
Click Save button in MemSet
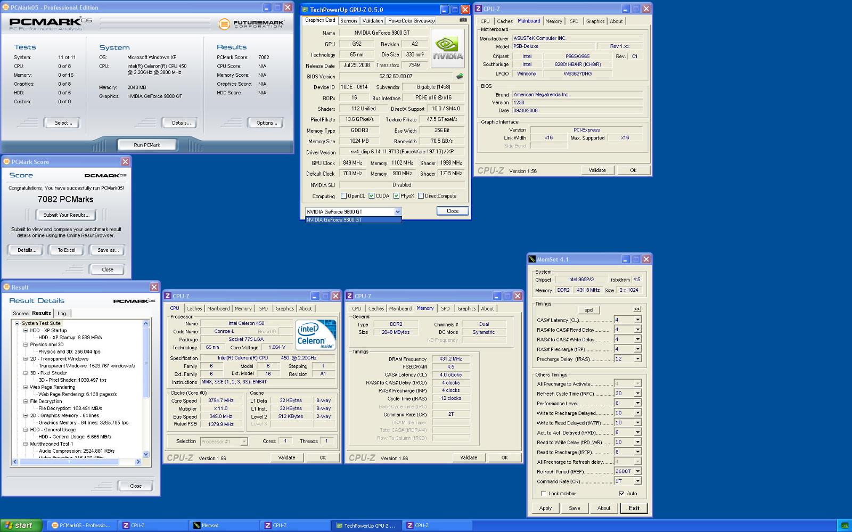pyautogui.click(x=575, y=508)
